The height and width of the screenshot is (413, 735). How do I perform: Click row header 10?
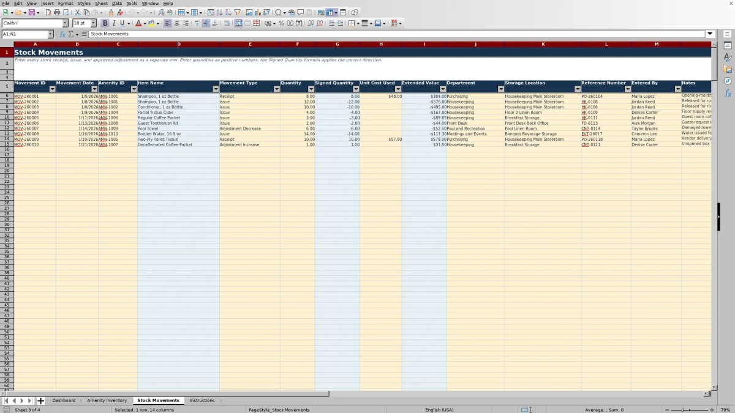(x=7, y=117)
